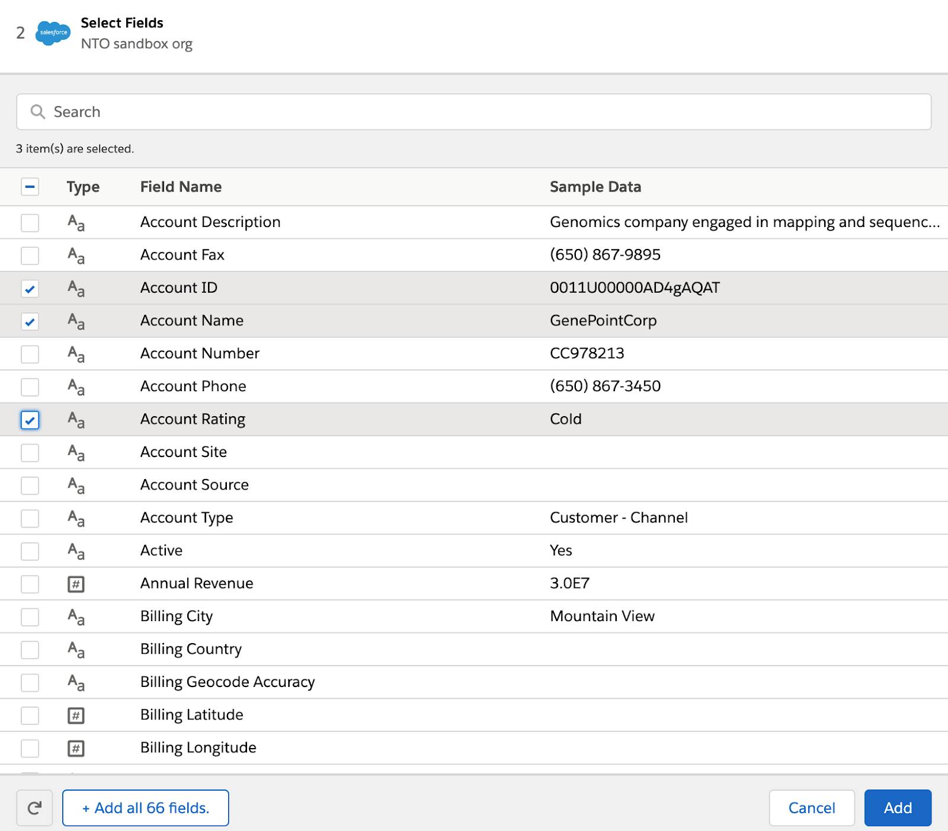The height and width of the screenshot is (831, 948).
Task: Click the refresh icon button
Action: tap(34, 808)
